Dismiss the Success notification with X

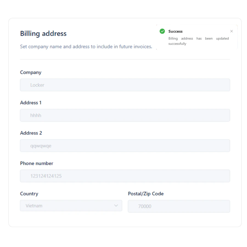(x=231, y=31)
